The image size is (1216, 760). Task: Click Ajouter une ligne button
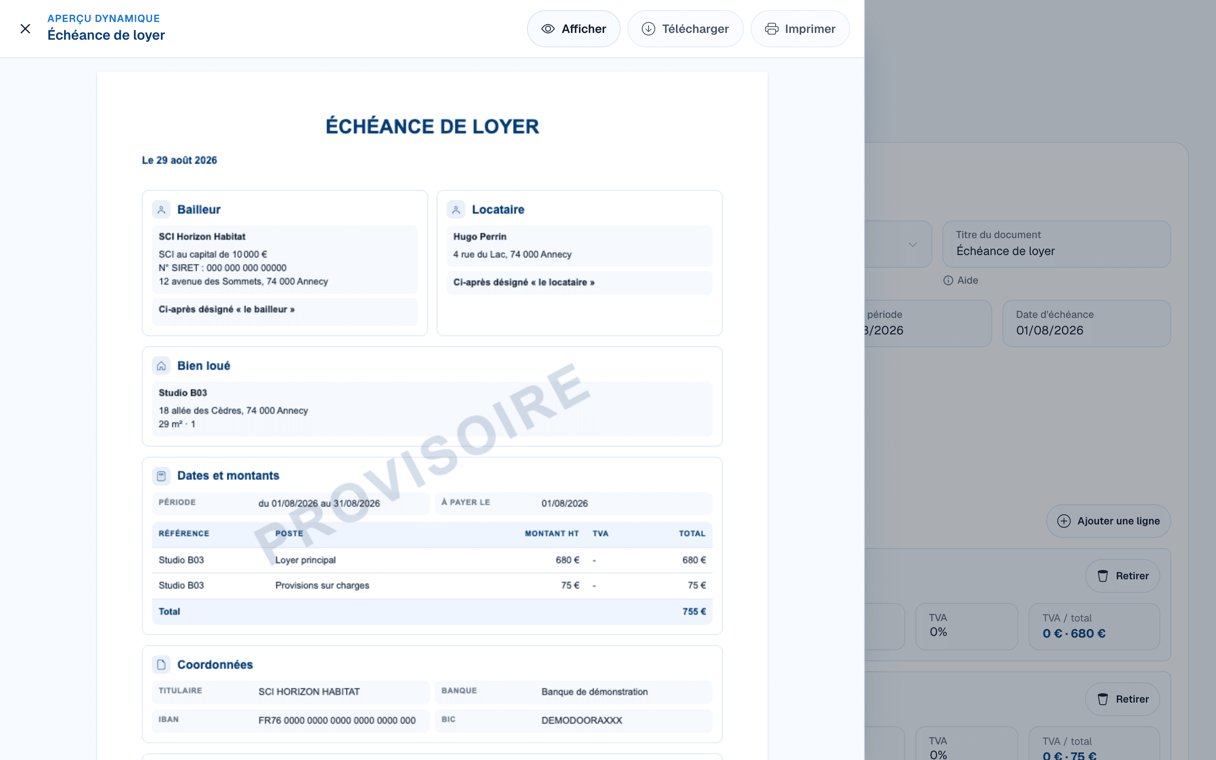click(1108, 521)
